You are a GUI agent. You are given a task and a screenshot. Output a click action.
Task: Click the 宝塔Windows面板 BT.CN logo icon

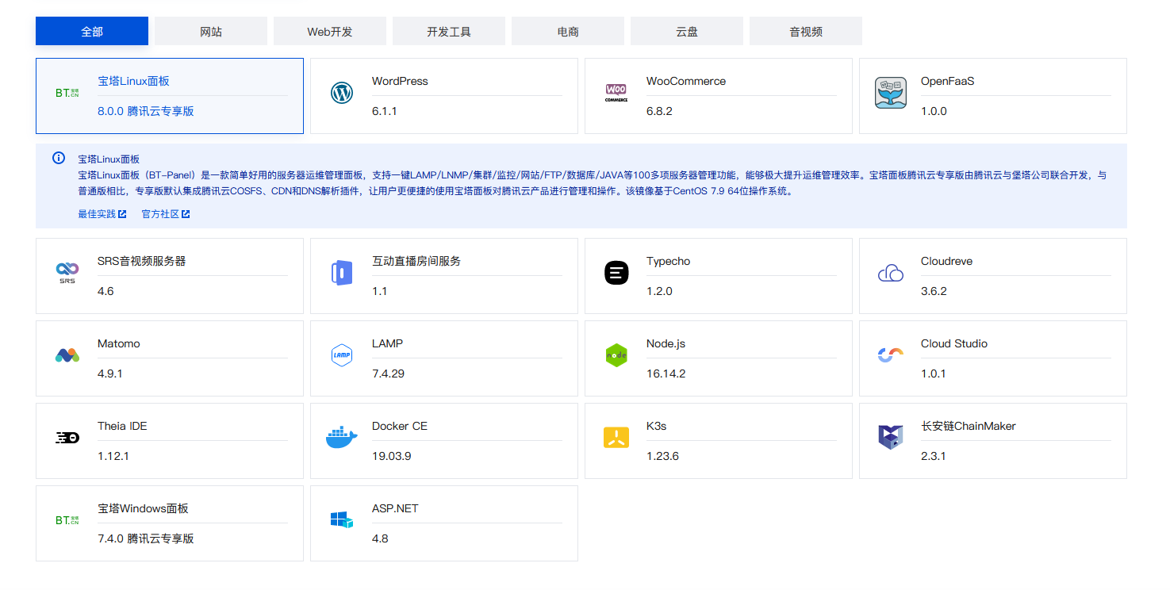pyautogui.click(x=67, y=520)
